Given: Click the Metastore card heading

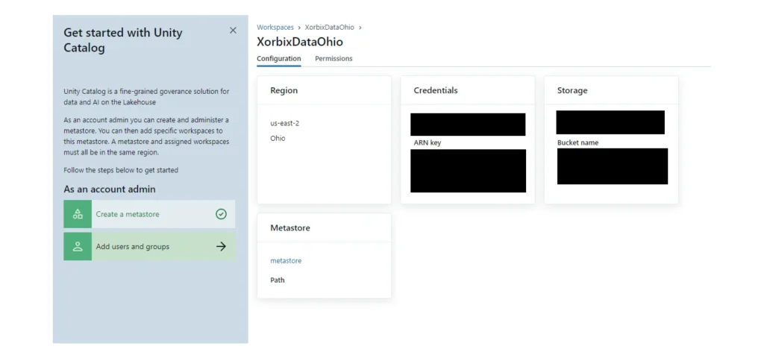Looking at the screenshot, I should pos(290,228).
